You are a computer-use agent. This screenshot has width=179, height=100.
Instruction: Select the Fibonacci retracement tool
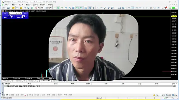pyautogui.click(x=112, y=8)
